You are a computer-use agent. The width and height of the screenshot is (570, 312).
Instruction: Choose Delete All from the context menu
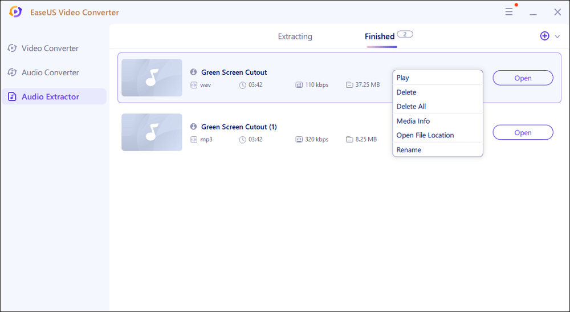click(411, 107)
